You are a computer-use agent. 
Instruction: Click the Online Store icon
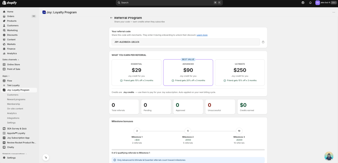[4, 65]
